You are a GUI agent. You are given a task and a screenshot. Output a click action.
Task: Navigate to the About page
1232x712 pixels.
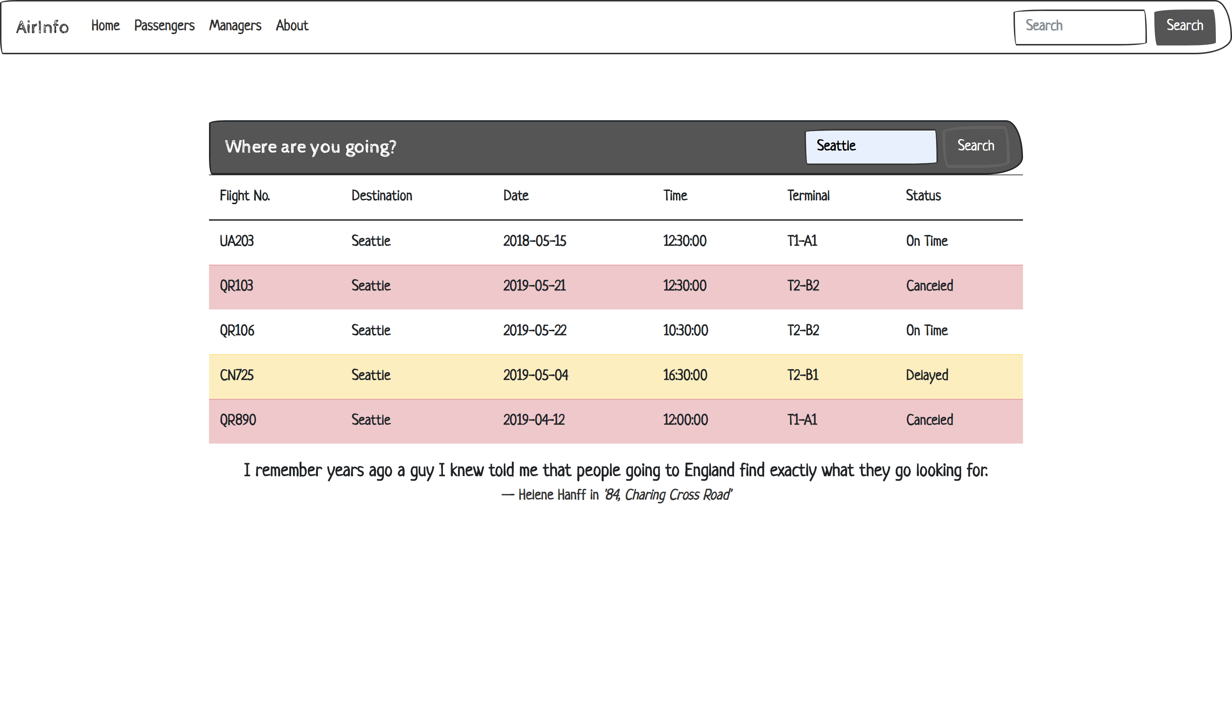[x=292, y=25]
